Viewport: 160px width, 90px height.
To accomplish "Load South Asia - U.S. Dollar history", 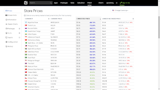I will pos(35,43).
